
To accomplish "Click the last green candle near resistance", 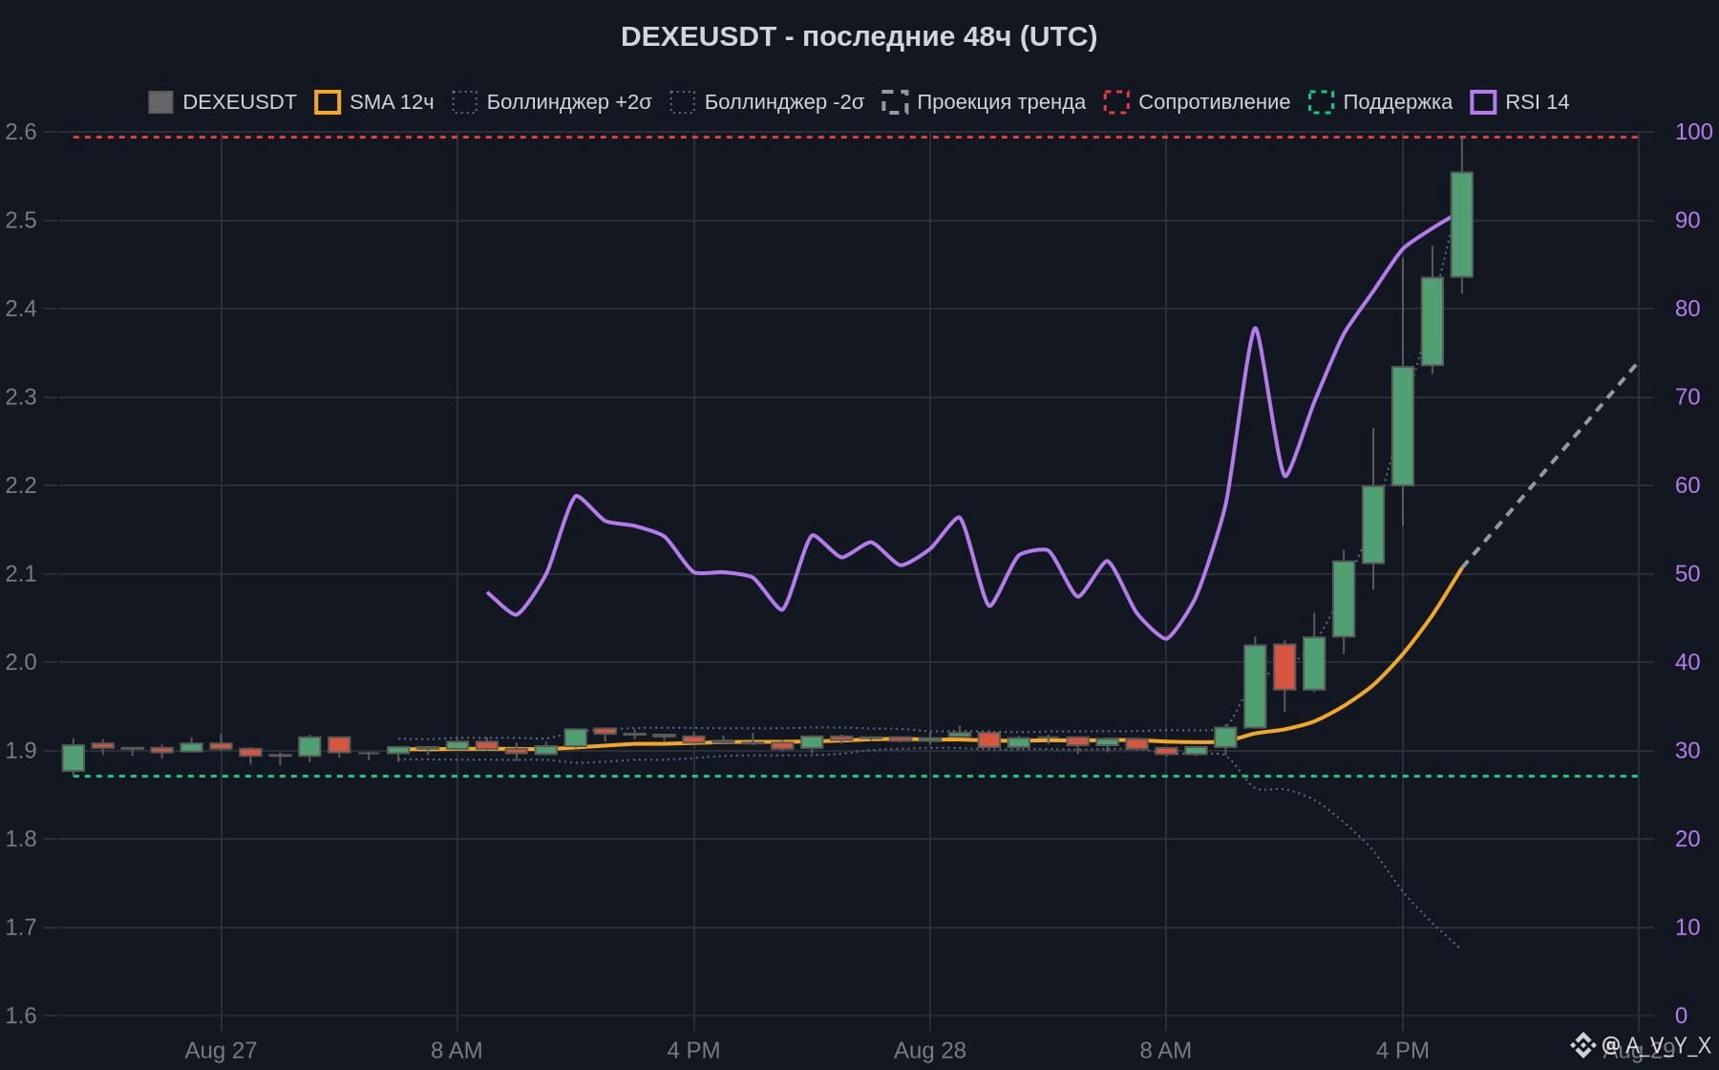I will pos(1462,225).
